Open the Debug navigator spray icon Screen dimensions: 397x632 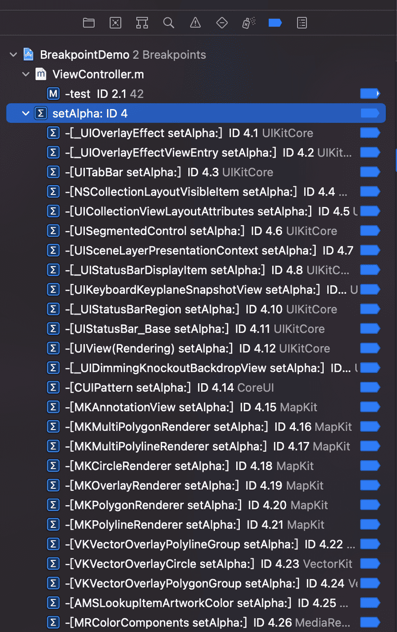[249, 23]
